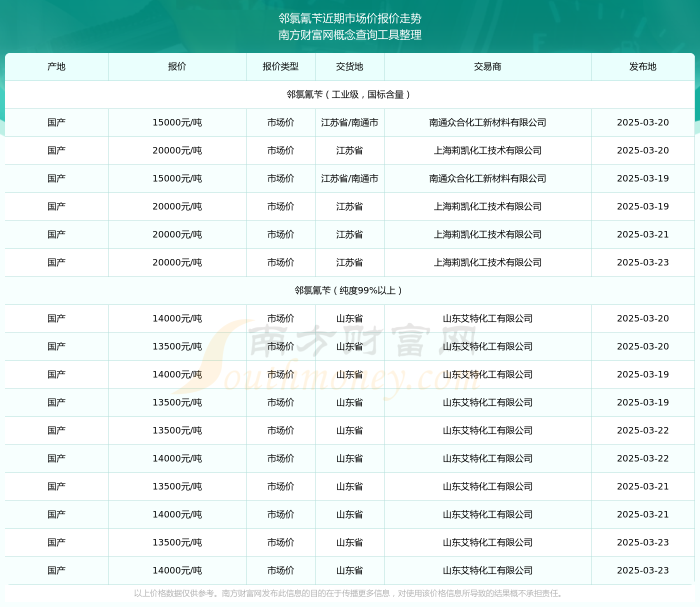Click the 20000元/吨 price dated 2025-03-20
Image resolution: width=700 pixels, height=607 pixels.
177,150
